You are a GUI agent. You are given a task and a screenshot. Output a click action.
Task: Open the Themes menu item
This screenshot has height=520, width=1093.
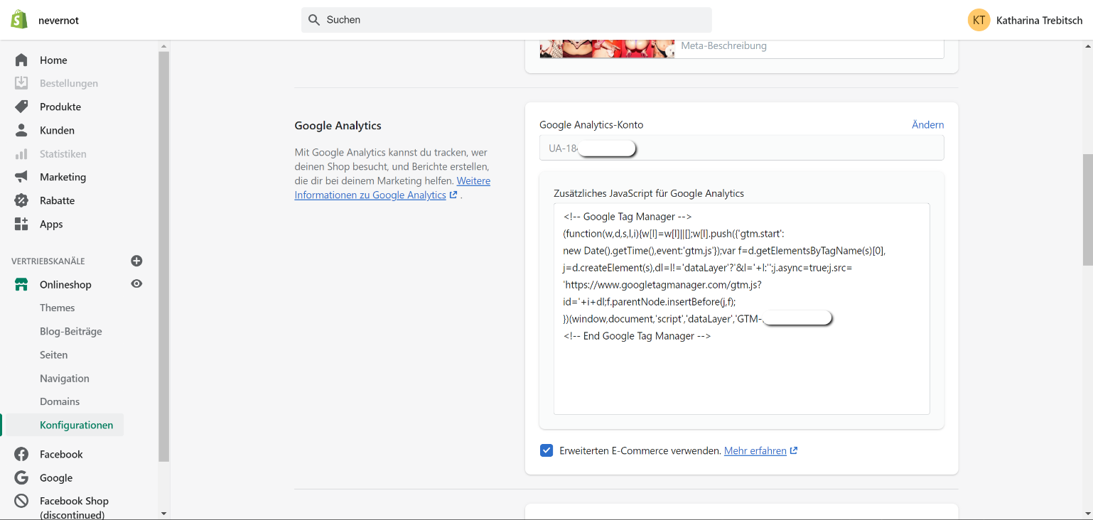(x=58, y=308)
